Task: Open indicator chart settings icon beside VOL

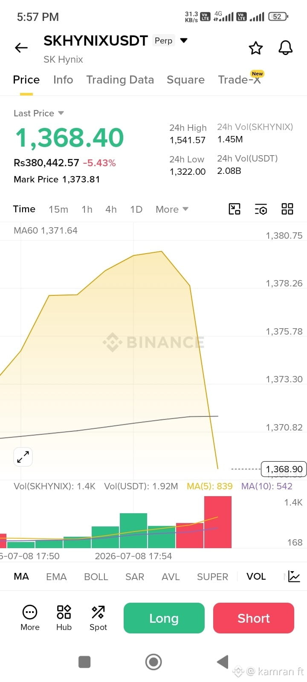Action: (294, 577)
